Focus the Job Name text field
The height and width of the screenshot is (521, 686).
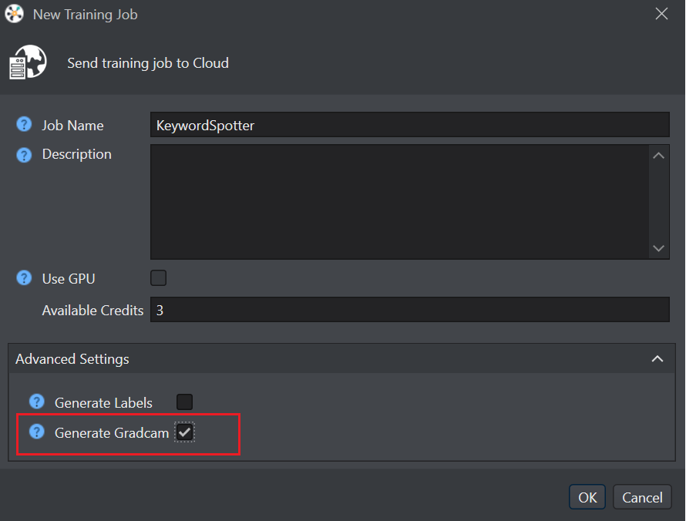click(x=410, y=125)
